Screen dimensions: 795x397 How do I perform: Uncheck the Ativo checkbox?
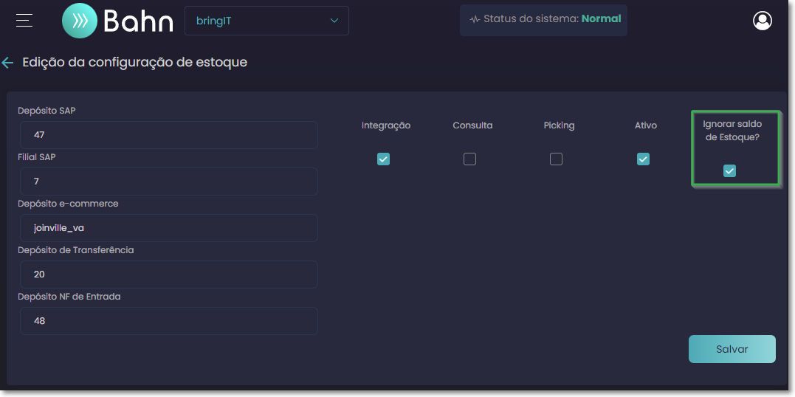643,159
